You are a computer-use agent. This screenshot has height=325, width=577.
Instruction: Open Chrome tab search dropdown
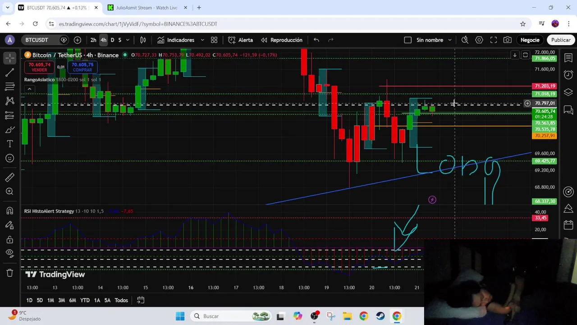pos(7,8)
